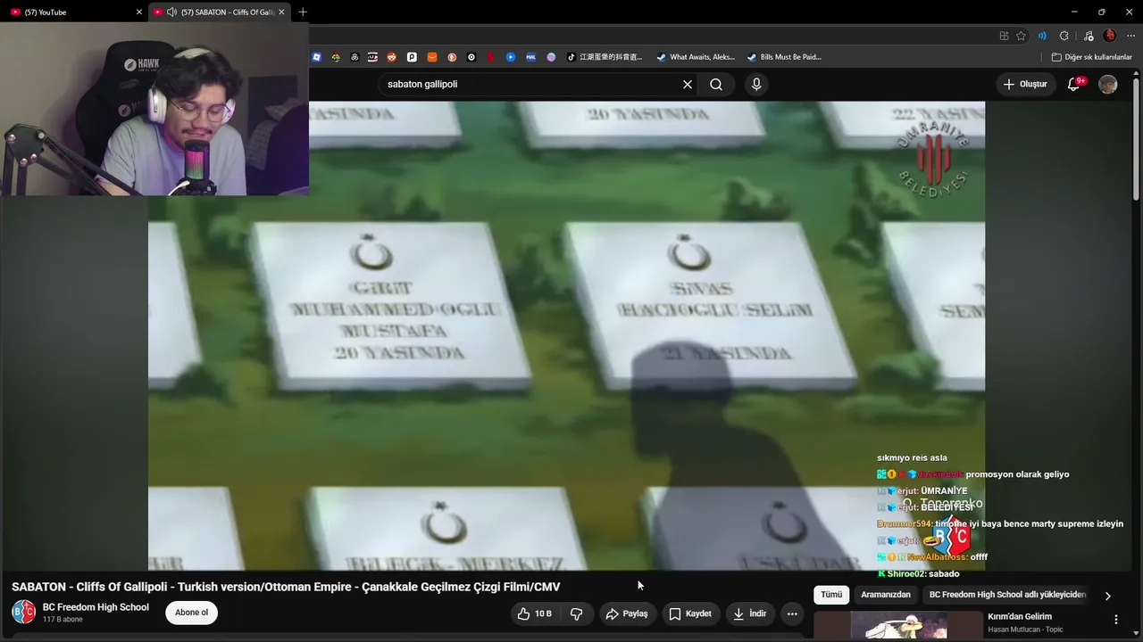This screenshot has width=1143, height=642.
Task: Open the browser profile avatar
Action: [1110, 36]
